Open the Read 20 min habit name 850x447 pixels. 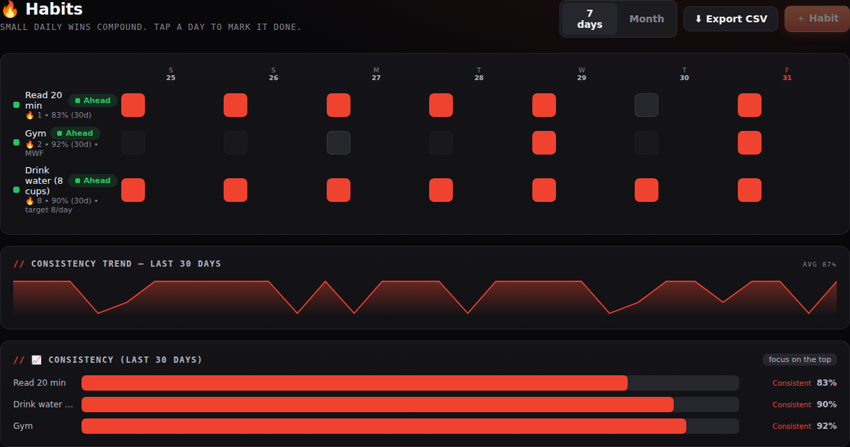click(43, 100)
